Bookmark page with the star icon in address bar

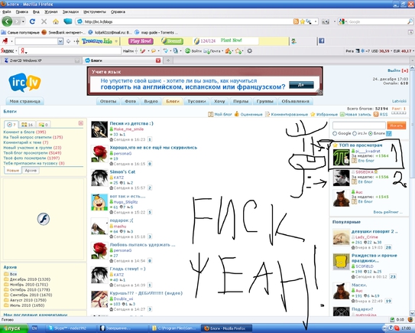click(x=303, y=21)
